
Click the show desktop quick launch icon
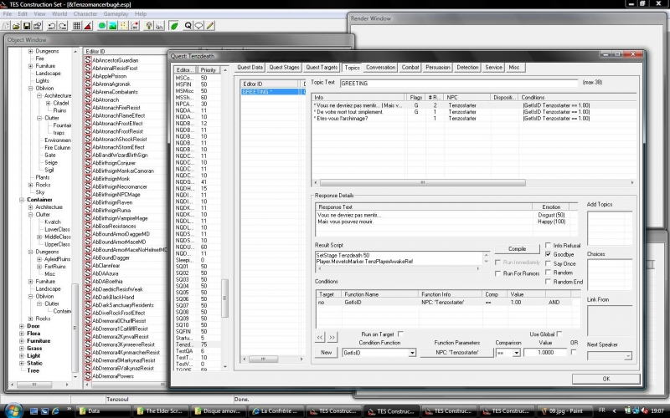click(33, 411)
